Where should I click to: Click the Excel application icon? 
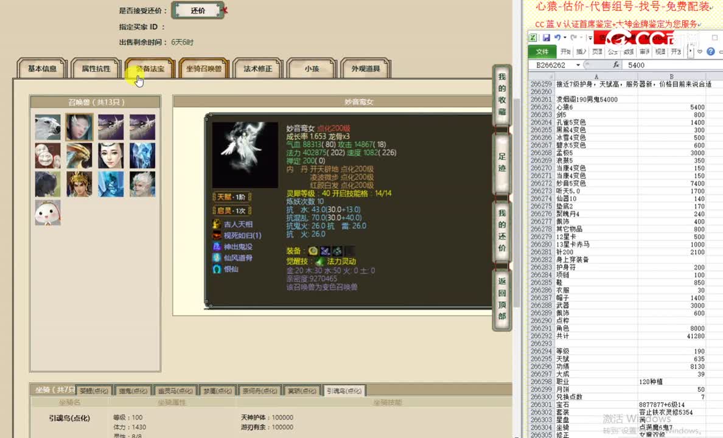[533, 38]
